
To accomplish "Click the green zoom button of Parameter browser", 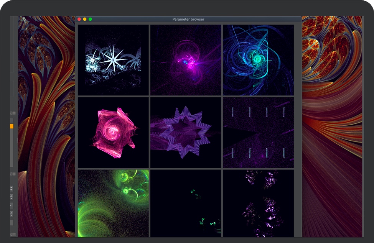I will 90,19.
